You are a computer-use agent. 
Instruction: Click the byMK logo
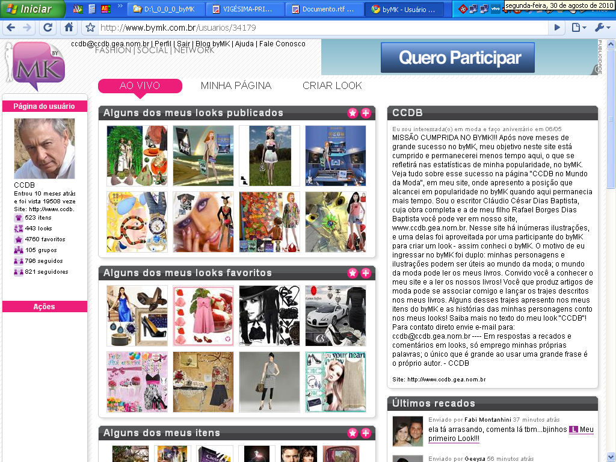pos(38,66)
